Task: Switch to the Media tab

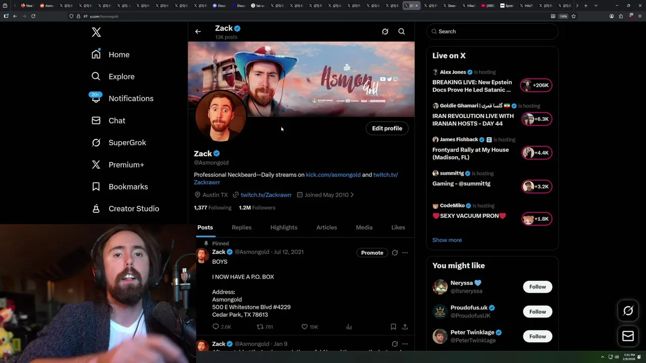Action: [364, 227]
